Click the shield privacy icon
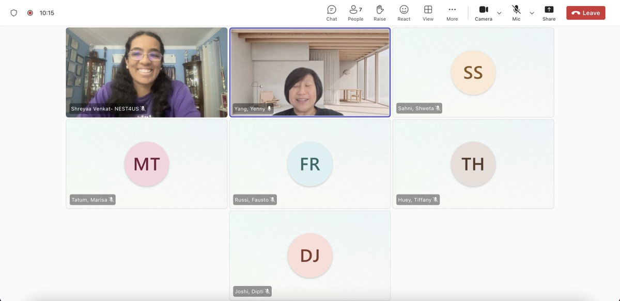Screen dimensions: 620x301 [14, 13]
